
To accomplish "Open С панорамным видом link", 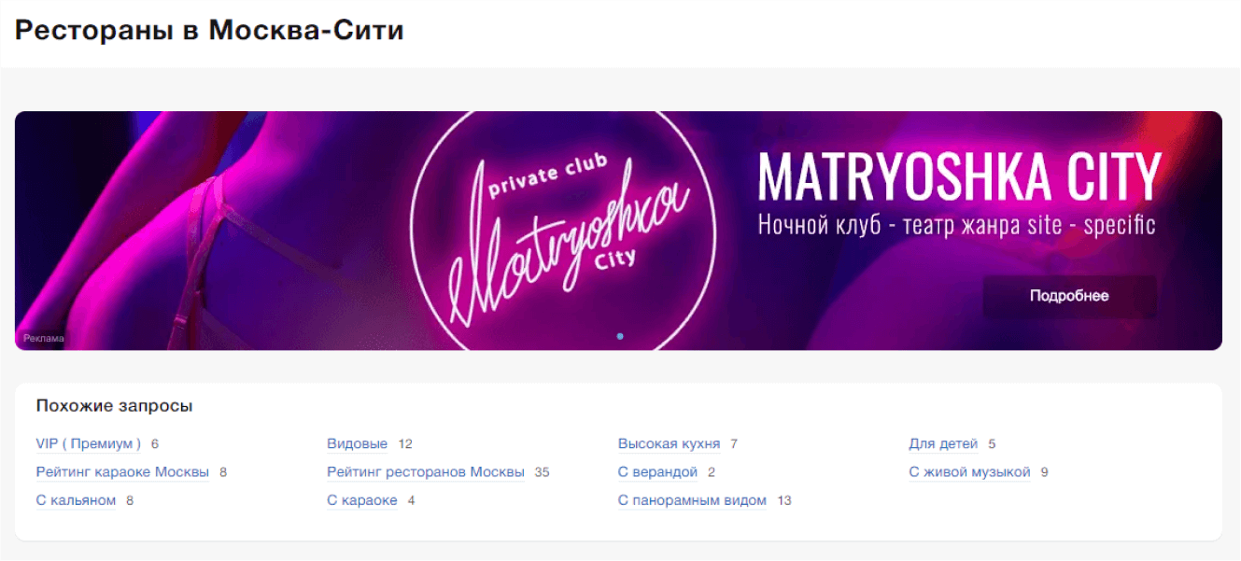I will tap(692, 500).
